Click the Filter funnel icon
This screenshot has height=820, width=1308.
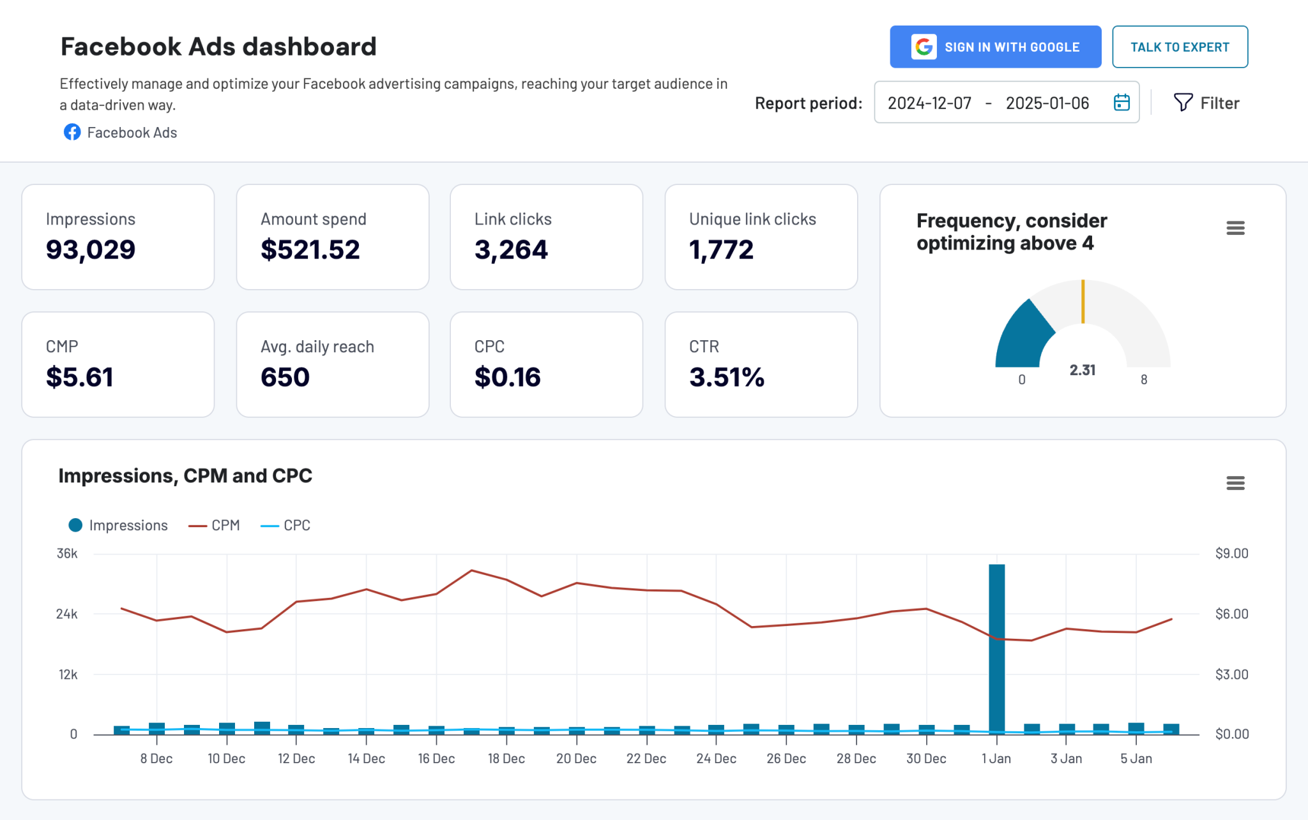click(1184, 102)
